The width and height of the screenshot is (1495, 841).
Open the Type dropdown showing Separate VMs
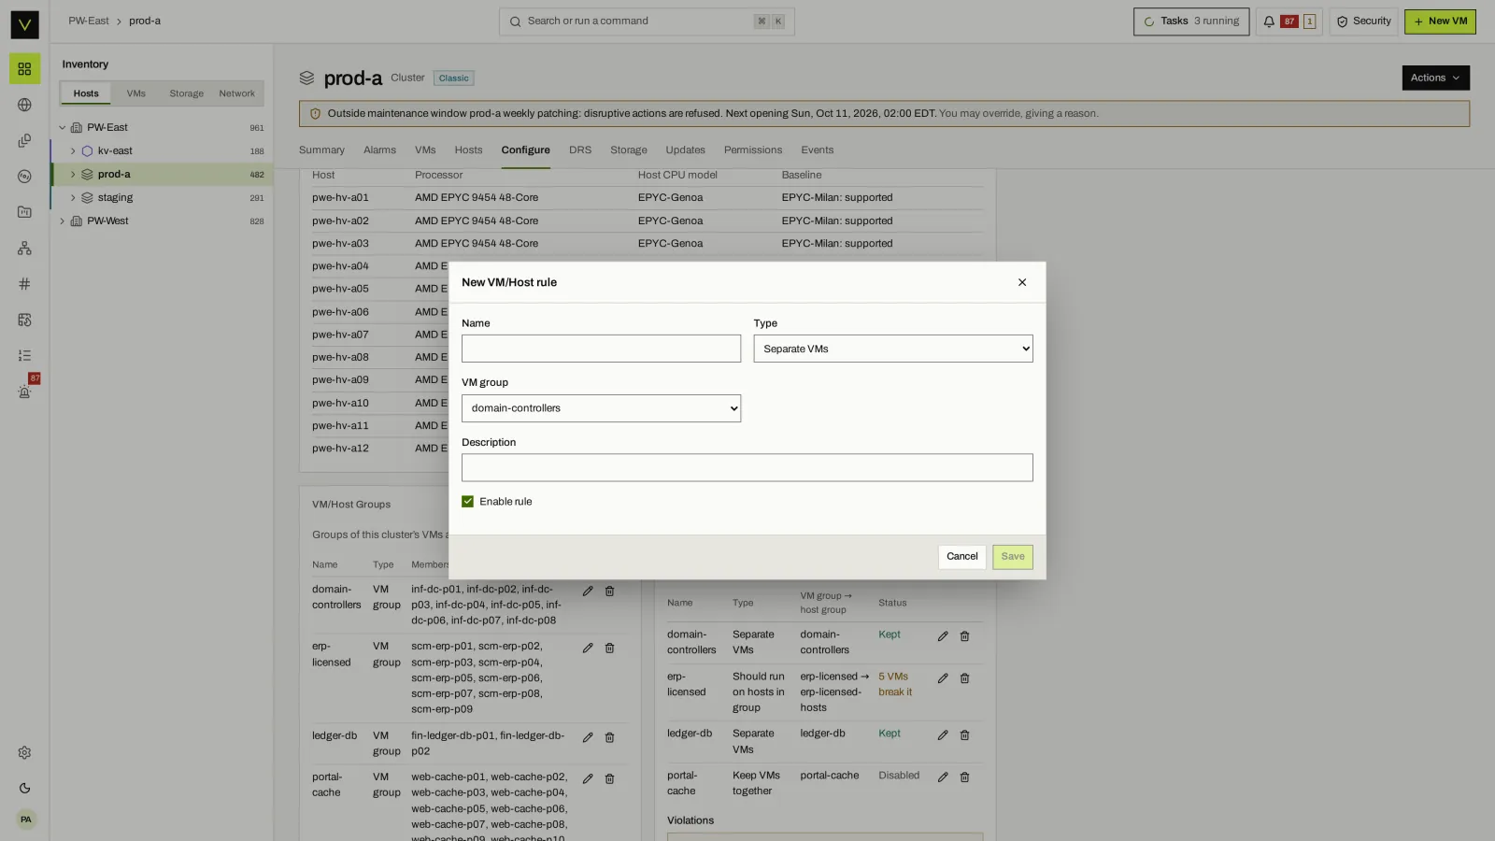pyautogui.click(x=893, y=349)
